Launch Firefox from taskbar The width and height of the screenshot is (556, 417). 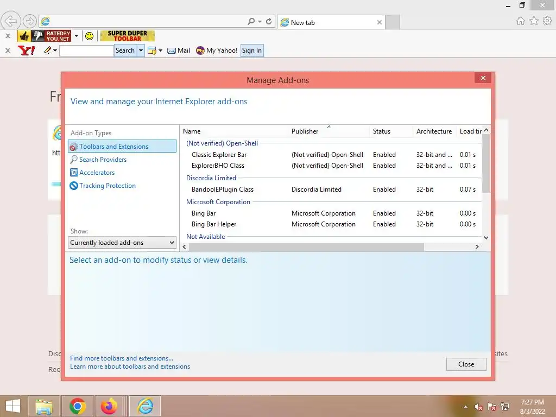109,406
